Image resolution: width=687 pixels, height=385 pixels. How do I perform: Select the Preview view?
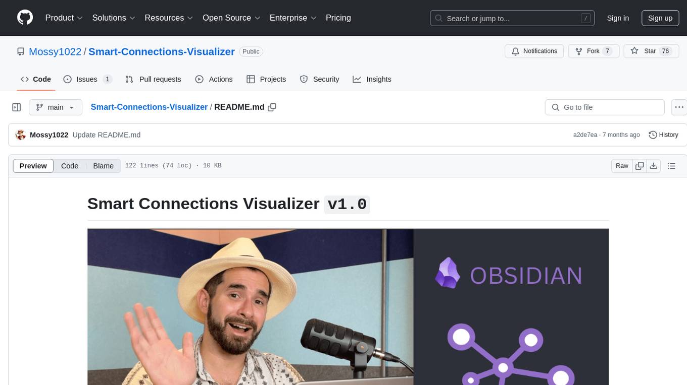coord(33,166)
